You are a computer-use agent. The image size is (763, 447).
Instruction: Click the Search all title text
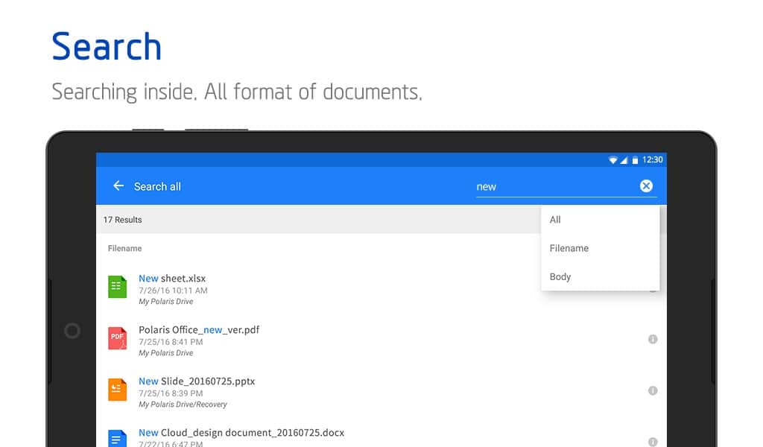click(157, 187)
